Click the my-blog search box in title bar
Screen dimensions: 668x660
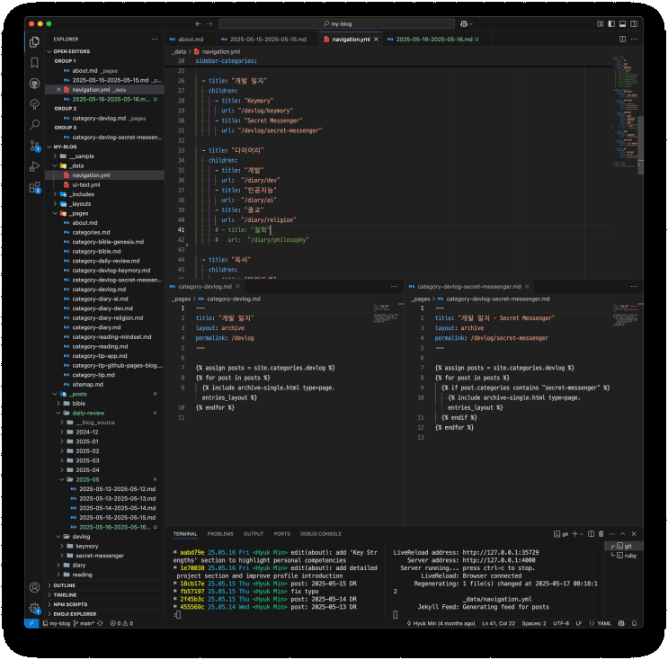tap(336, 24)
